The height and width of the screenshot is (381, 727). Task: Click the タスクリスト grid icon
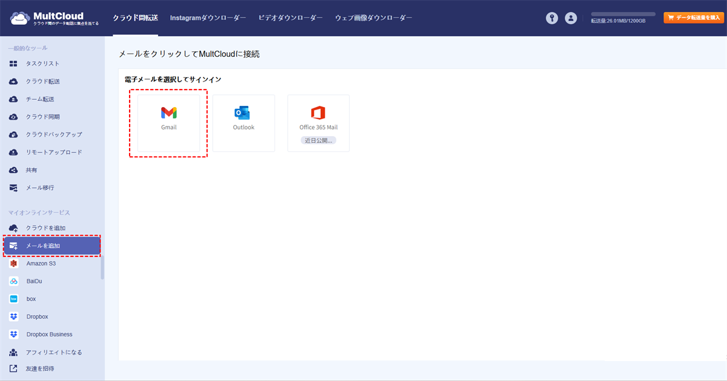13,63
